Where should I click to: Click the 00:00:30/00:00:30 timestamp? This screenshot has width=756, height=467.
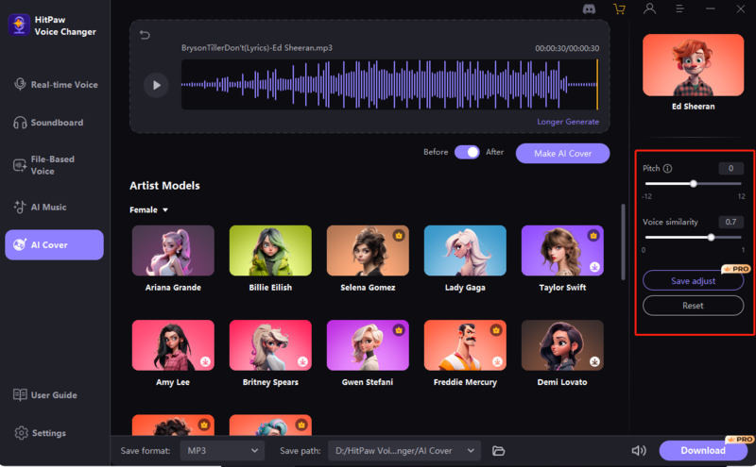click(567, 48)
